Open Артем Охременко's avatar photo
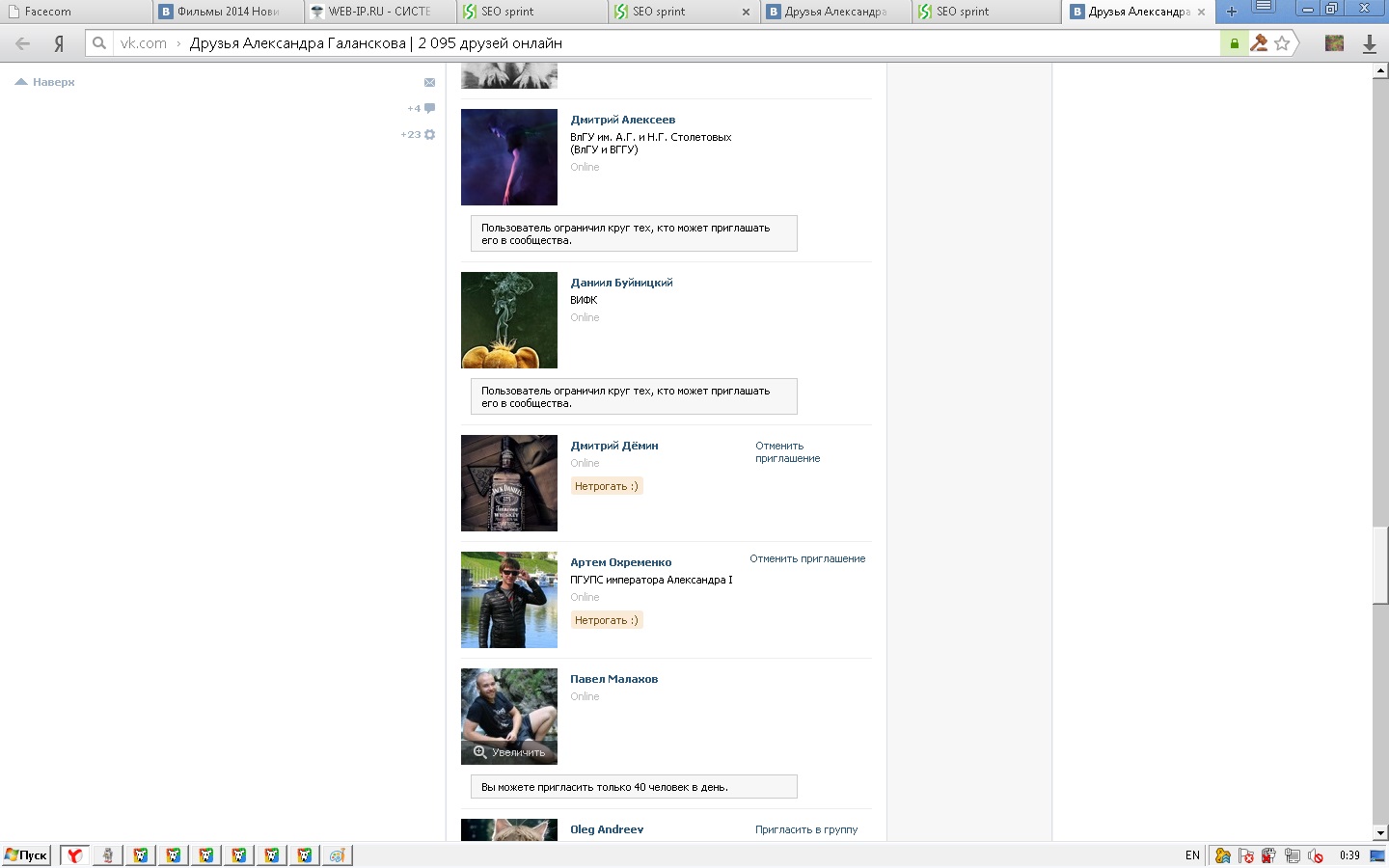The image size is (1389, 868). (x=509, y=600)
